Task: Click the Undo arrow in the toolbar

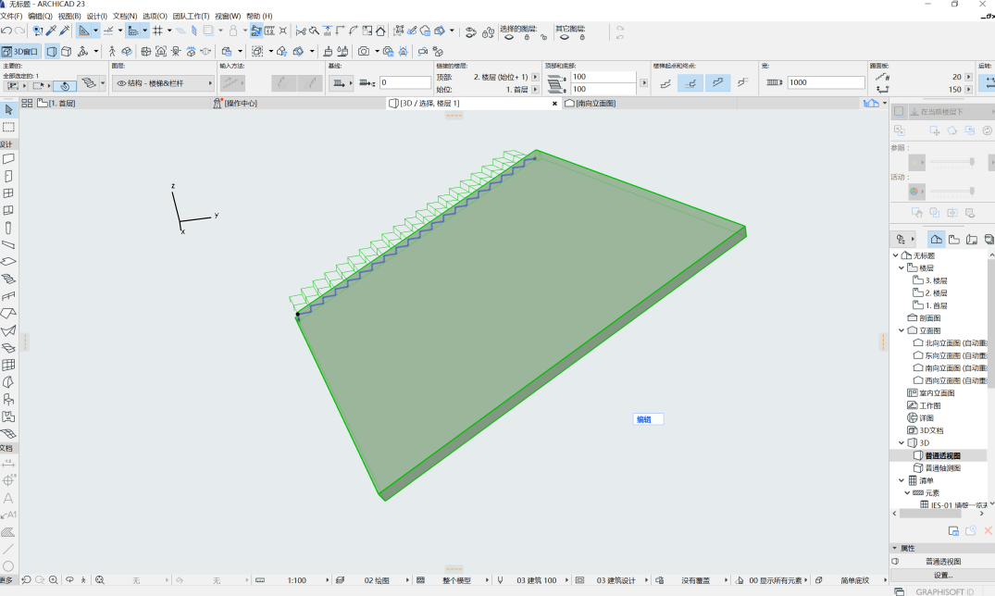Action: pyautogui.click(x=6, y=31)
